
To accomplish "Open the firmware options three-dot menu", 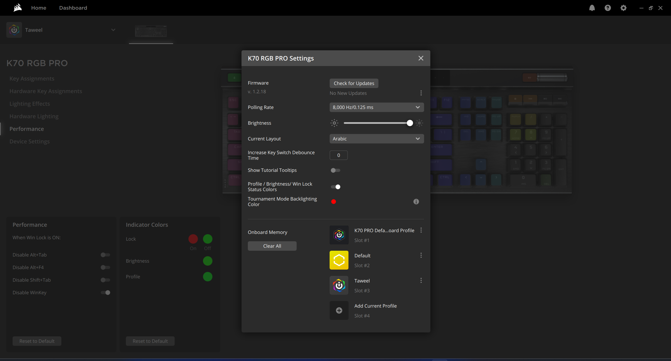I will pos(421,93).
